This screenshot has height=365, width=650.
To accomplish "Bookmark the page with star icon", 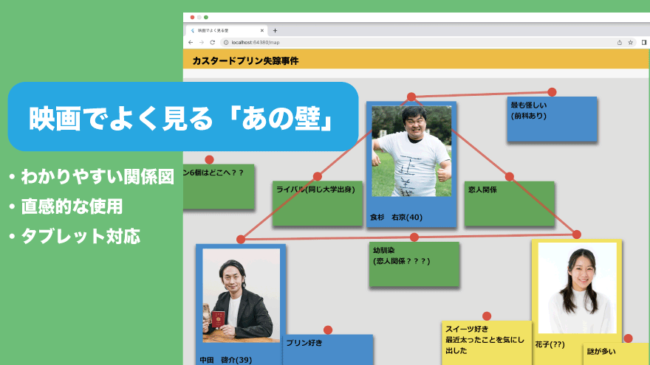I will click(631, 42).
